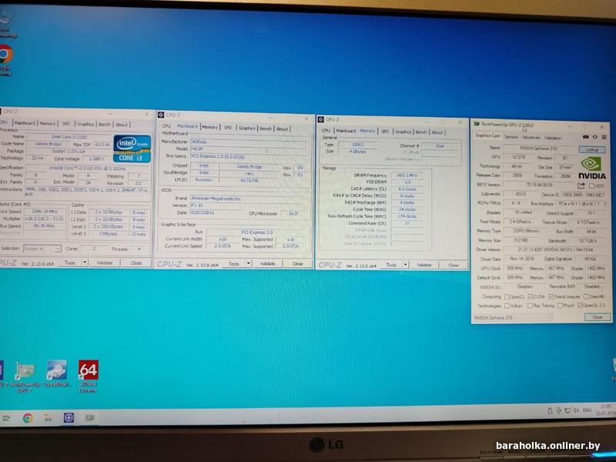The height and width of the screenshot is (462, 616).
Task: Open About tab in Memory CPU-Z window
Action: coord(437,132)
